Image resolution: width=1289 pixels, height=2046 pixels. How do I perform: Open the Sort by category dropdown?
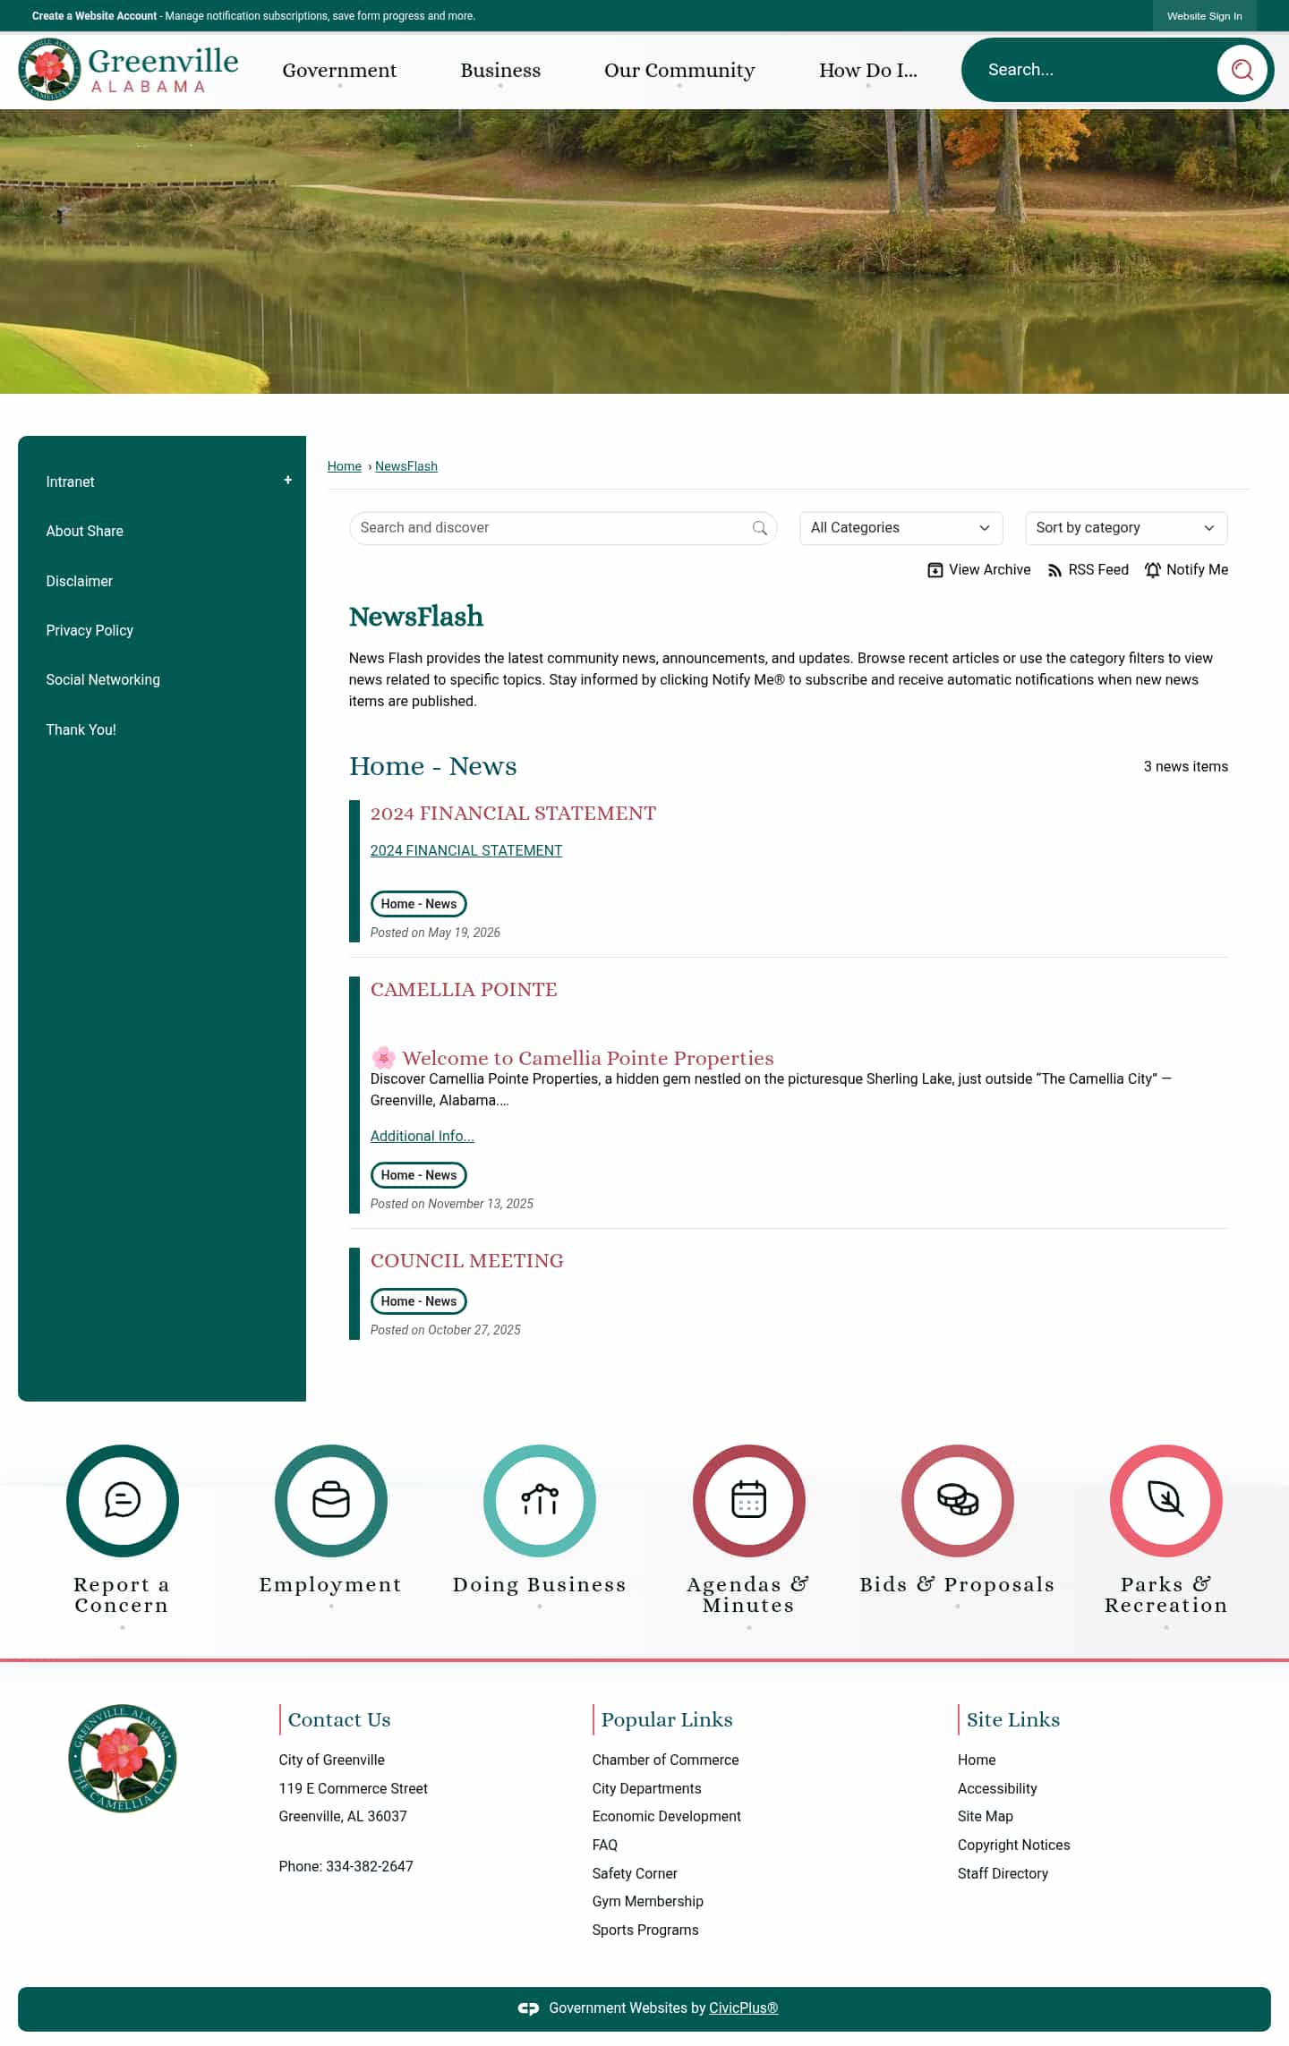point(1125,528)
